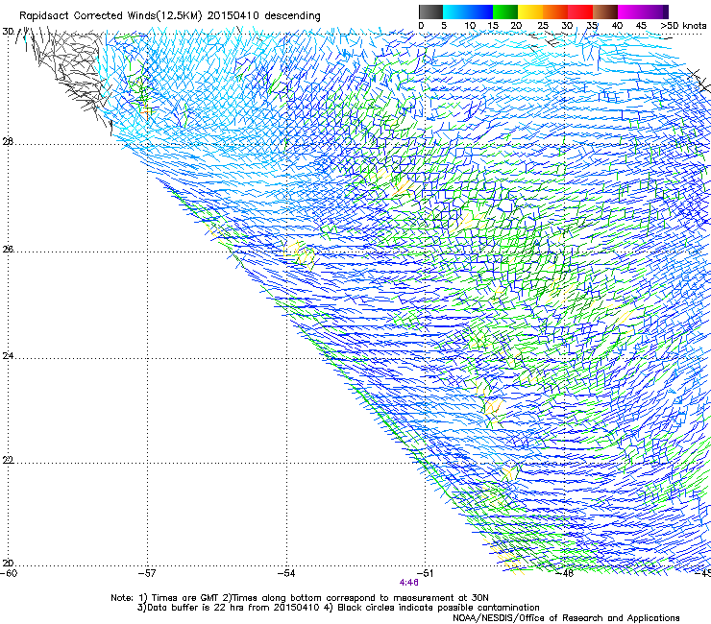
Task: Click the longitude label '-51'
Action: (x=425, y=573)
